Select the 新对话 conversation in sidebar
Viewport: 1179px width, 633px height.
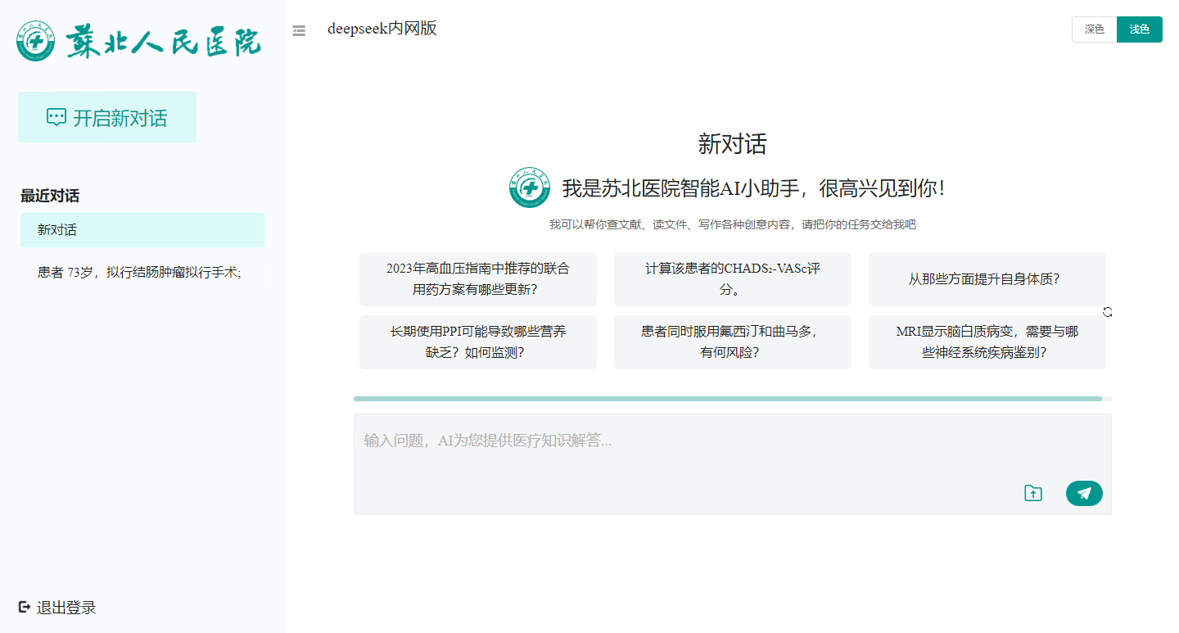pyautogui.click(x=142, y=229)
